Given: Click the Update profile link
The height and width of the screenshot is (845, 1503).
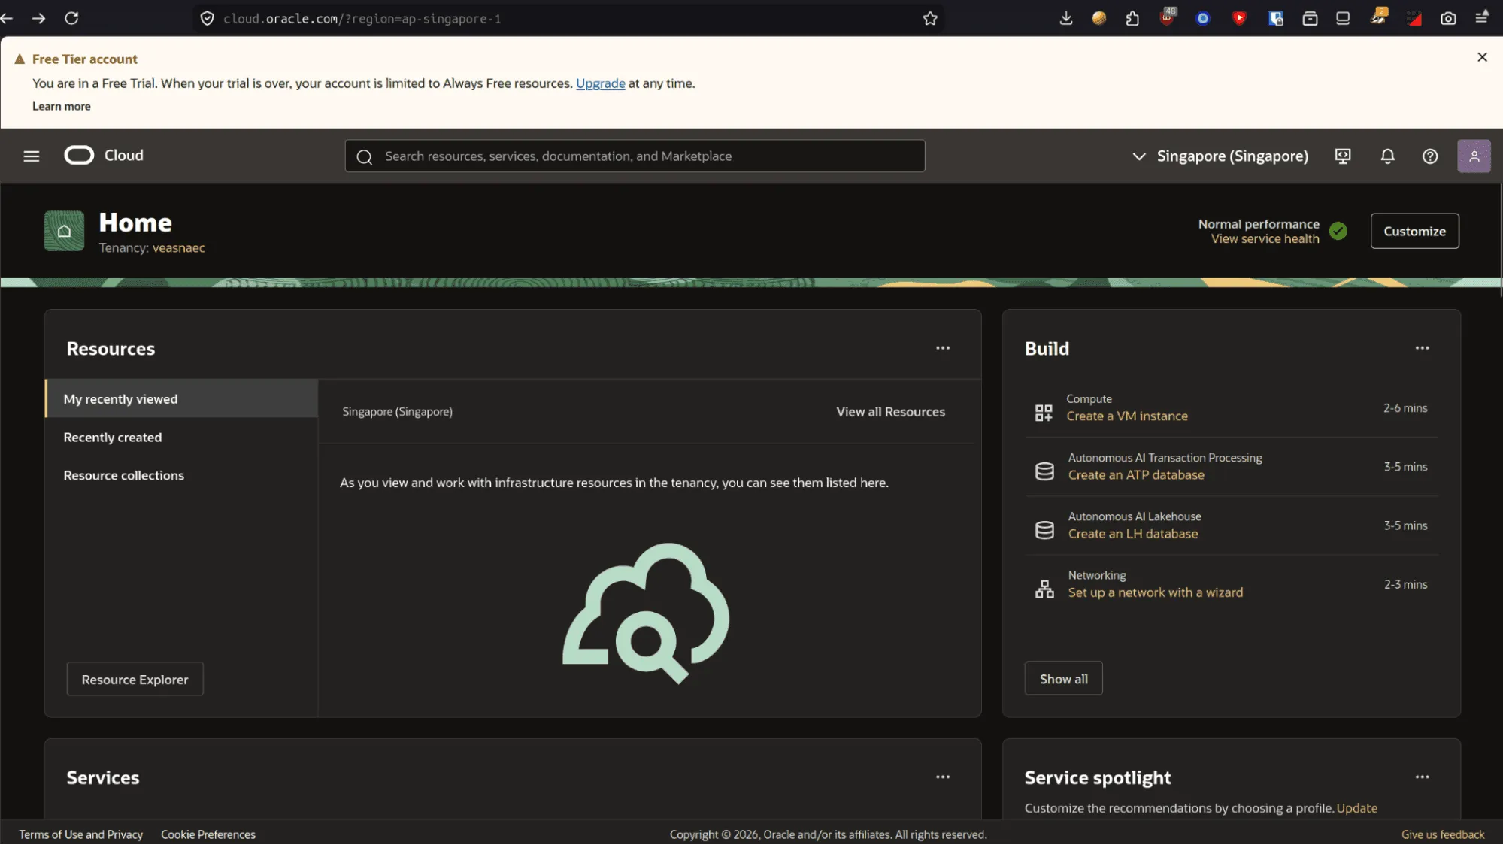Looking at the screenshot, I should click(x=1357, y=808).
